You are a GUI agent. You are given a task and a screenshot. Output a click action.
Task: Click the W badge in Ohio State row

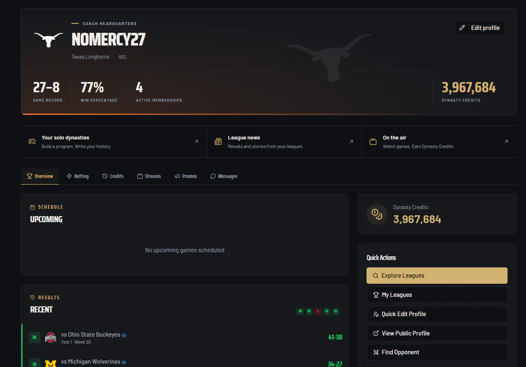(34, 337)
